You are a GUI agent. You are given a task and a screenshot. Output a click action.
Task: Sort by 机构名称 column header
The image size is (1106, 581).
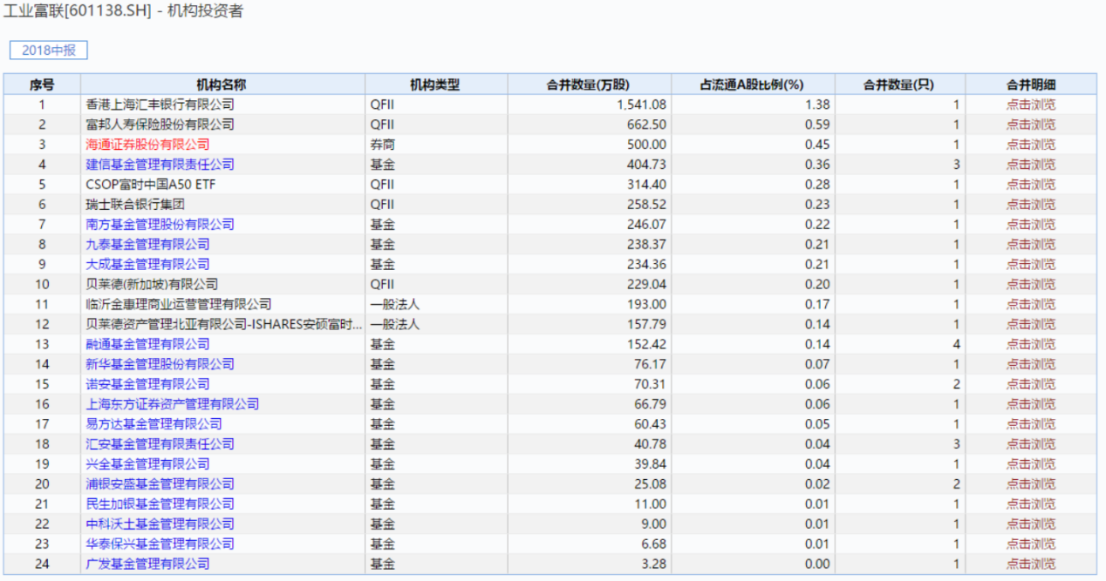click(222, 84)
